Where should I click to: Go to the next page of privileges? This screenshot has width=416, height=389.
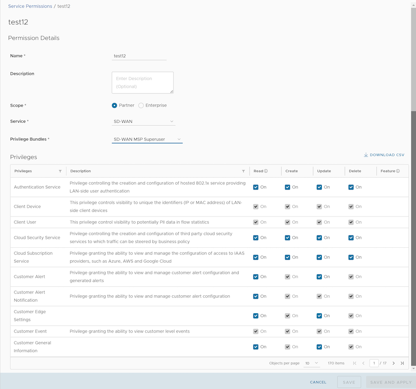point(394,363)
